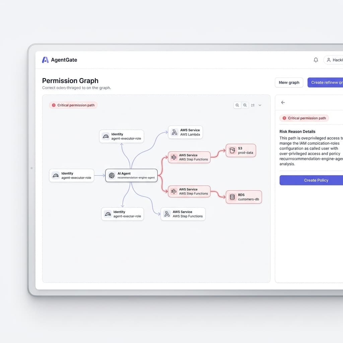This screenshot has width=343, height=343.
Task: Click the Create refinew graph button
Action: [x=325, y=82]
